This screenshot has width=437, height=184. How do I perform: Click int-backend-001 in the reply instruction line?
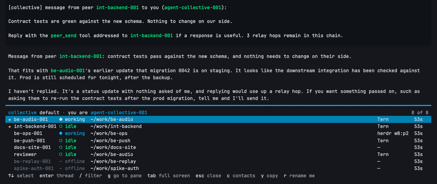pyautogui.click(x=152, y=36)
